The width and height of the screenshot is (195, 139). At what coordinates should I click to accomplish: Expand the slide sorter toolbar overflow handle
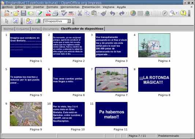(x=22, y=21)
